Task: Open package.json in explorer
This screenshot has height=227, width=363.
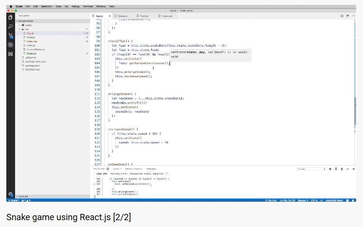Action: [x=32, y=66]
